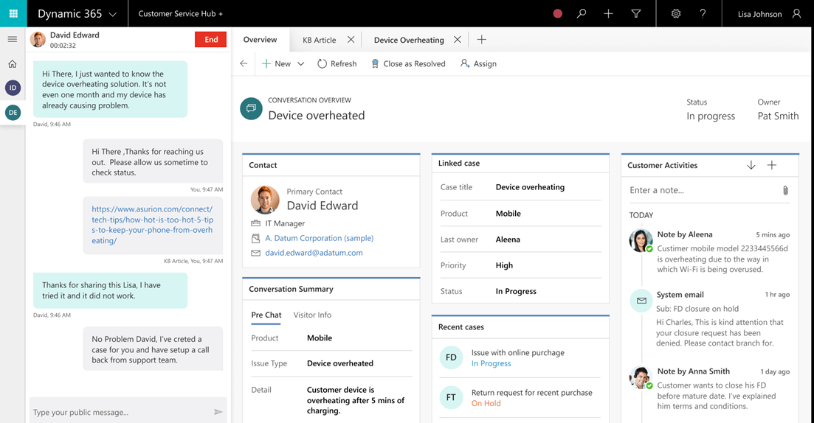
Task: Go back using the arrow icon
Action: tap(244, 64)
